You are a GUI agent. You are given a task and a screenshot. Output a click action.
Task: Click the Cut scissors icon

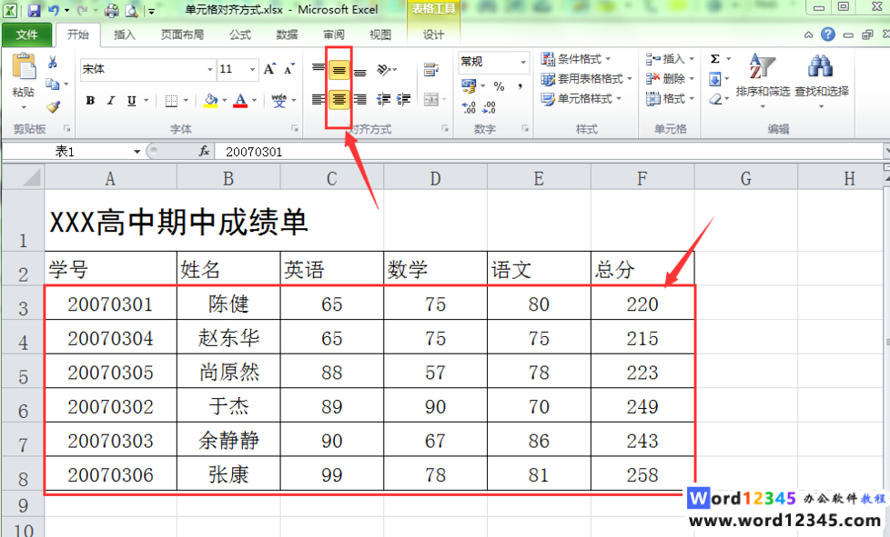click(x=53, y=61)
